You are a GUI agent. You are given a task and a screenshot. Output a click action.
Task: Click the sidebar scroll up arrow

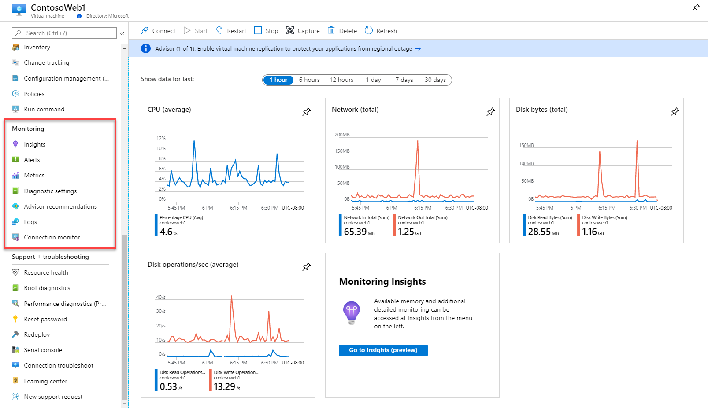[x=124, y=48]
